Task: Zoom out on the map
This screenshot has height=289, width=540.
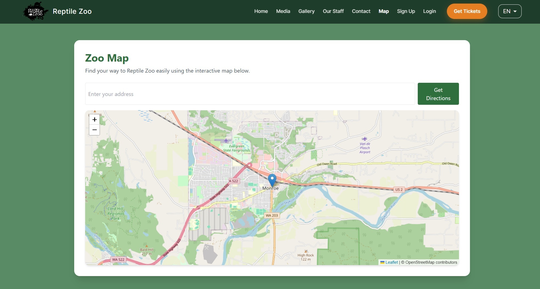Action: click(x=94, y=130)
